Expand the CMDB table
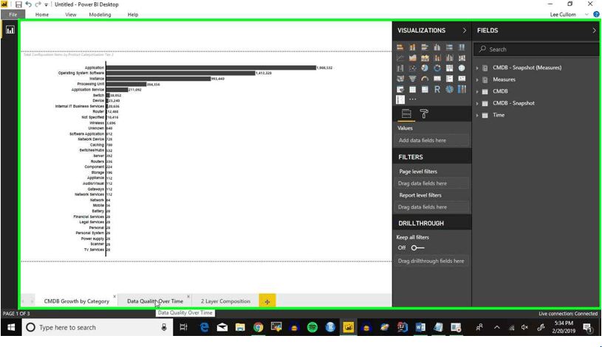 pos(477,91)
